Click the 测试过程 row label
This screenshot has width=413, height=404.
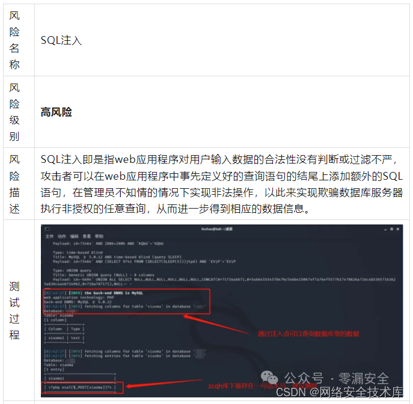pyautogui.click(x=14, y=310)
